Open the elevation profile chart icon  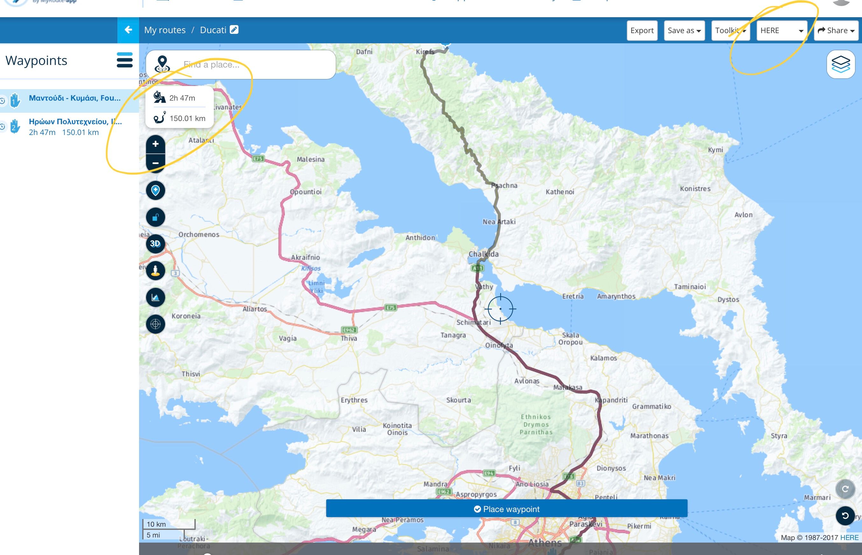point(156,297)
